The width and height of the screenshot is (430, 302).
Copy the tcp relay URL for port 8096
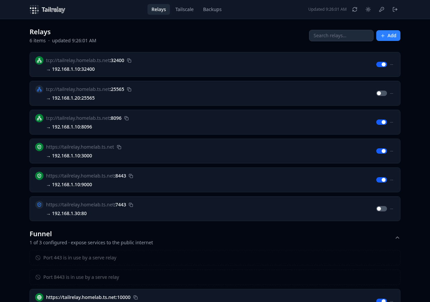coord(127,118)
